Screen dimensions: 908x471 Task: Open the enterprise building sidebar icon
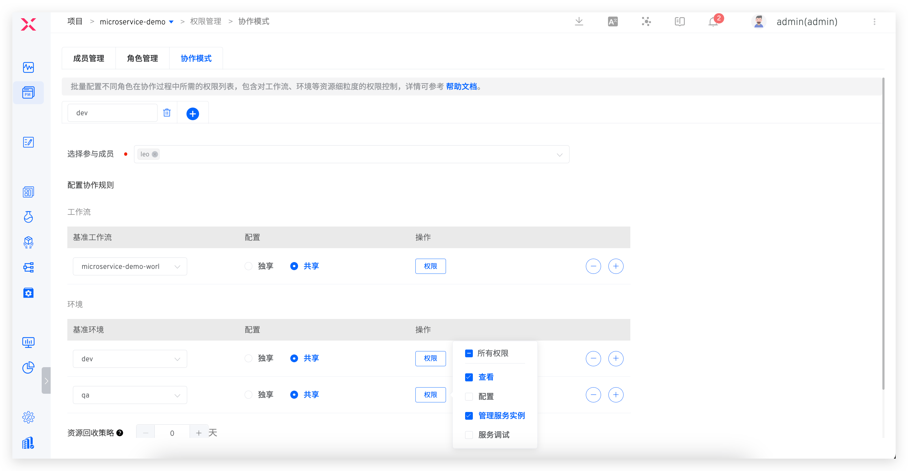point(28,443)
